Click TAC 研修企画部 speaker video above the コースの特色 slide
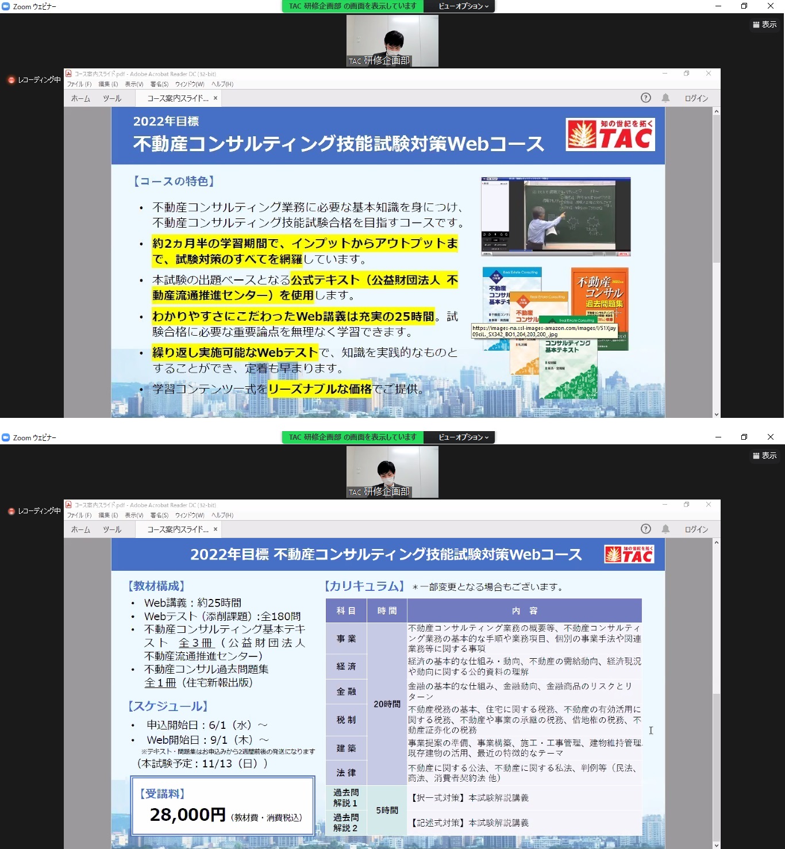The width and height of the screenshot is (785, 849). [392, 41]
